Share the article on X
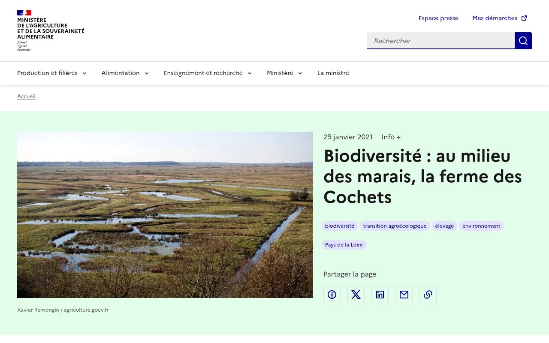The height and width of the screenshot is (343, 549). [356, 295]
